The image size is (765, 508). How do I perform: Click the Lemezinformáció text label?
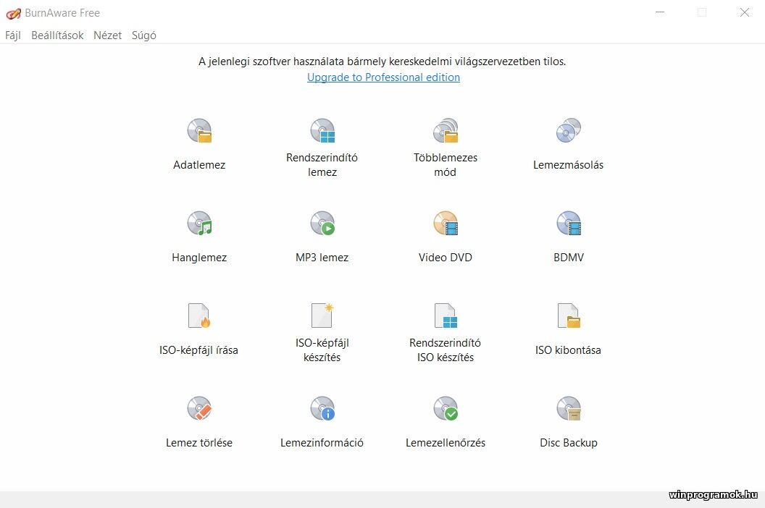click(322, 443)
